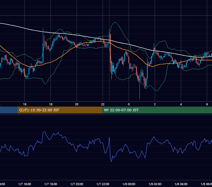
Task: Click the 18 hour axis label
Action: [51, 104]
